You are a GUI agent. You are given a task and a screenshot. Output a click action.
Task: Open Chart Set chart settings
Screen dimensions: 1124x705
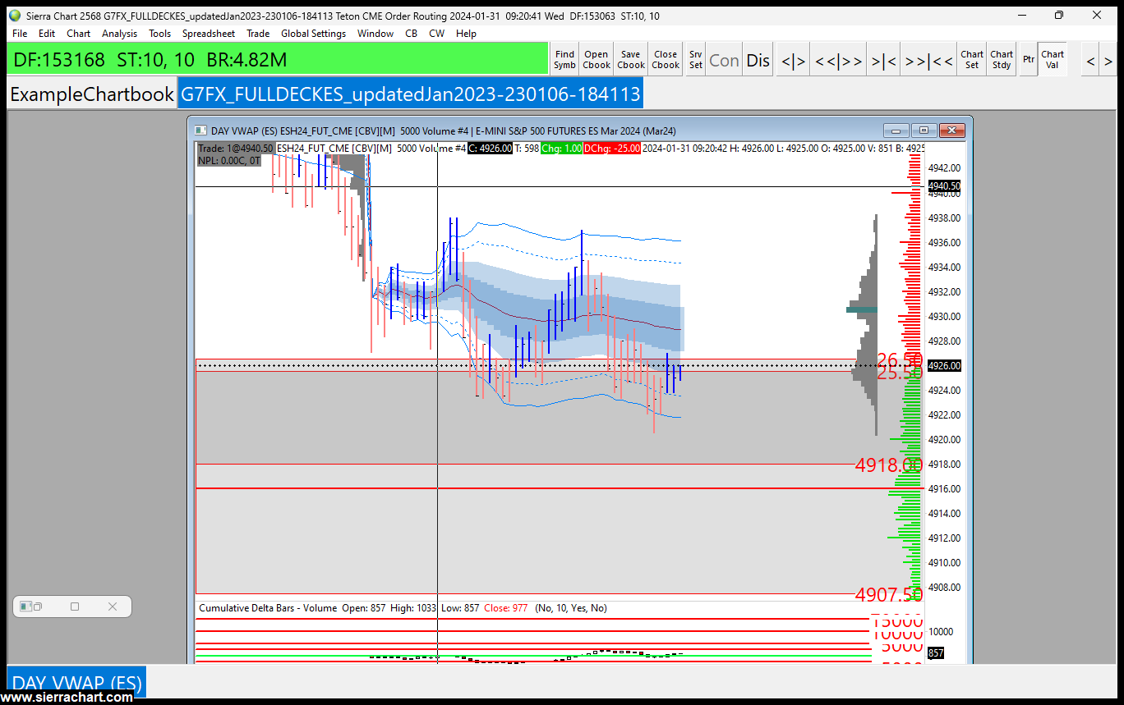972,60
